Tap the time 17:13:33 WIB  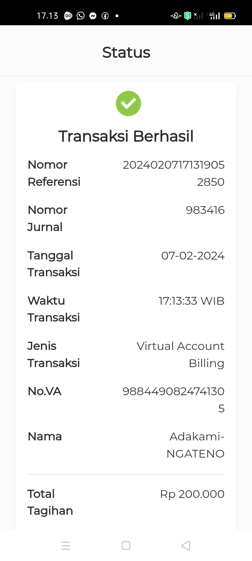tap(191, 301)
